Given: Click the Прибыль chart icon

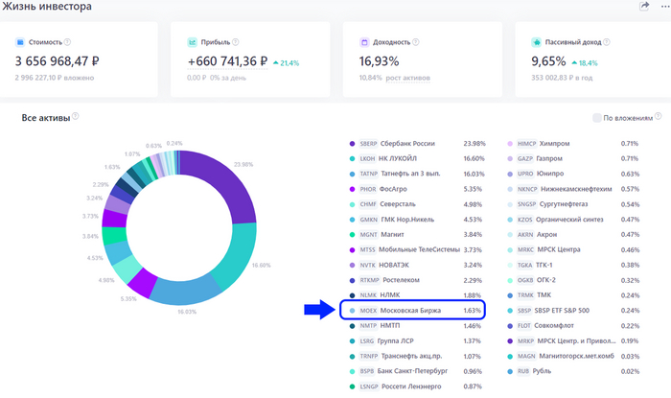Looking at the screenshot, I should pyautogui.click(x=192, y=42).
